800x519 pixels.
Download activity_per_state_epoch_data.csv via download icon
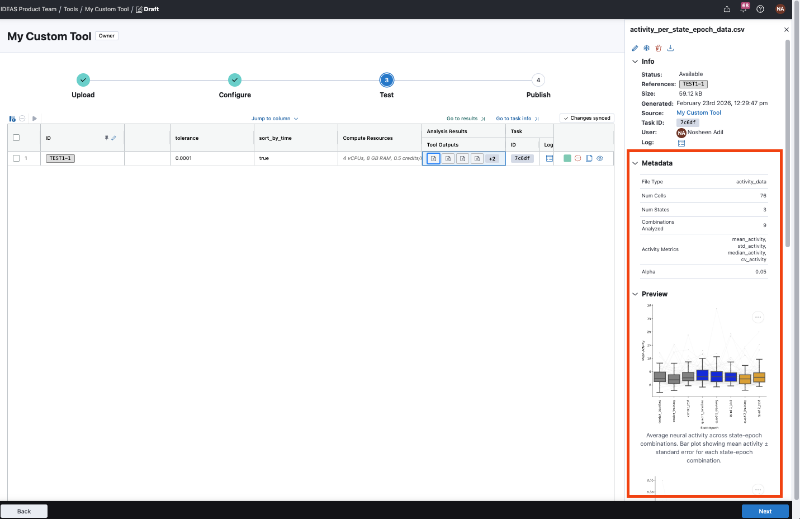point(670,48)
